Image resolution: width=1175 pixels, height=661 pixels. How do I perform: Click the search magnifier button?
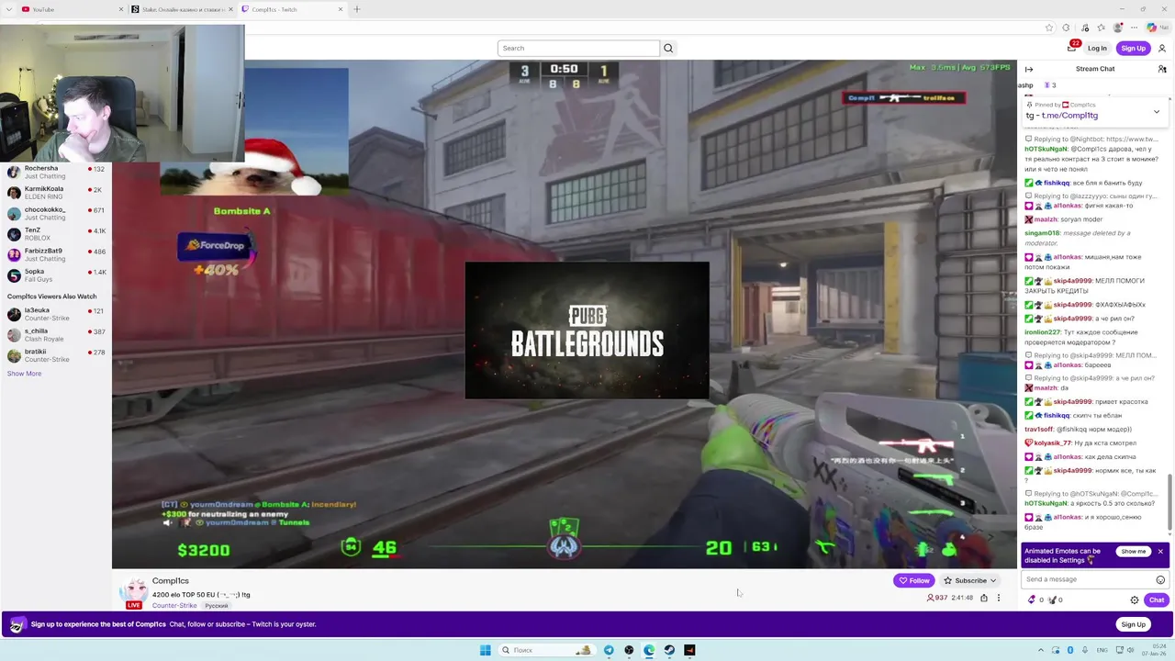pyautogui.click(x=668, y=48)
